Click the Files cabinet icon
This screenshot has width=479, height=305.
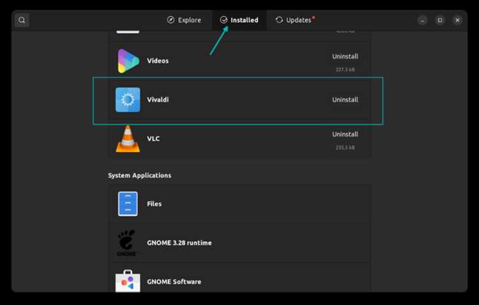click(x=128, y=204)
